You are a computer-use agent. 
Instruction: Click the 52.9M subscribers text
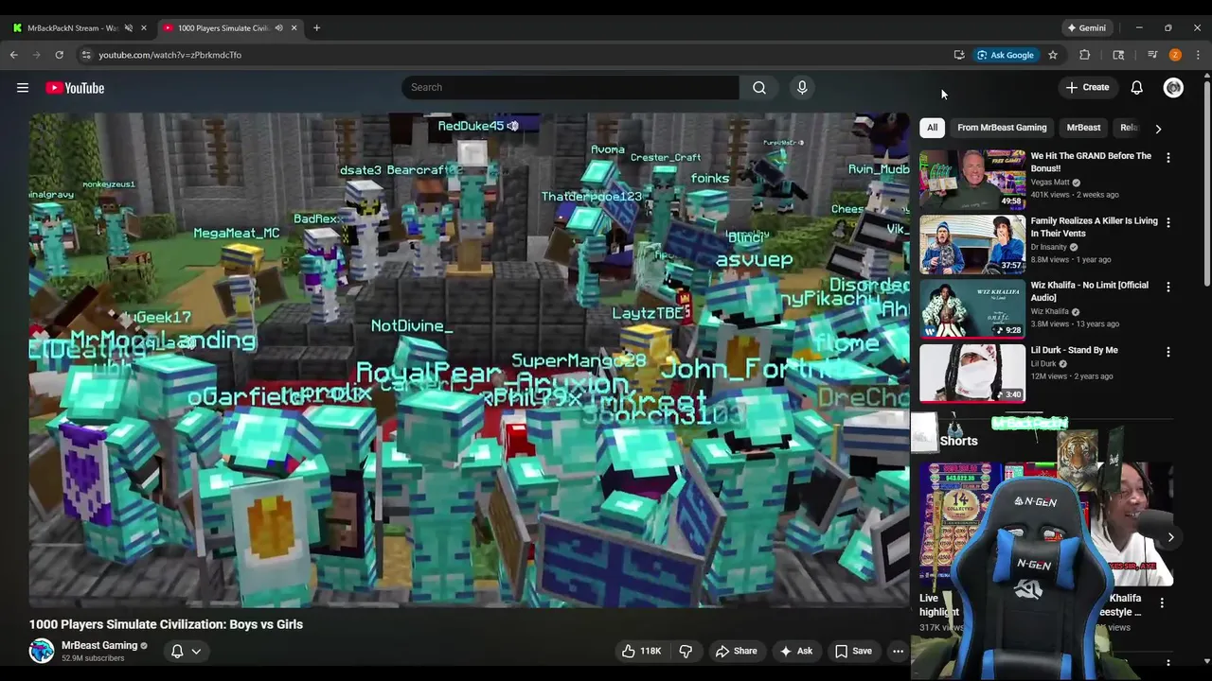pyautogui.click(x=93, y=658)
